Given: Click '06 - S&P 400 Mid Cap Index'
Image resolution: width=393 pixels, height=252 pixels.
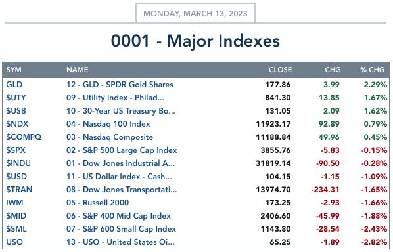Looking at the screenshot, I should (x=118, y=216).
